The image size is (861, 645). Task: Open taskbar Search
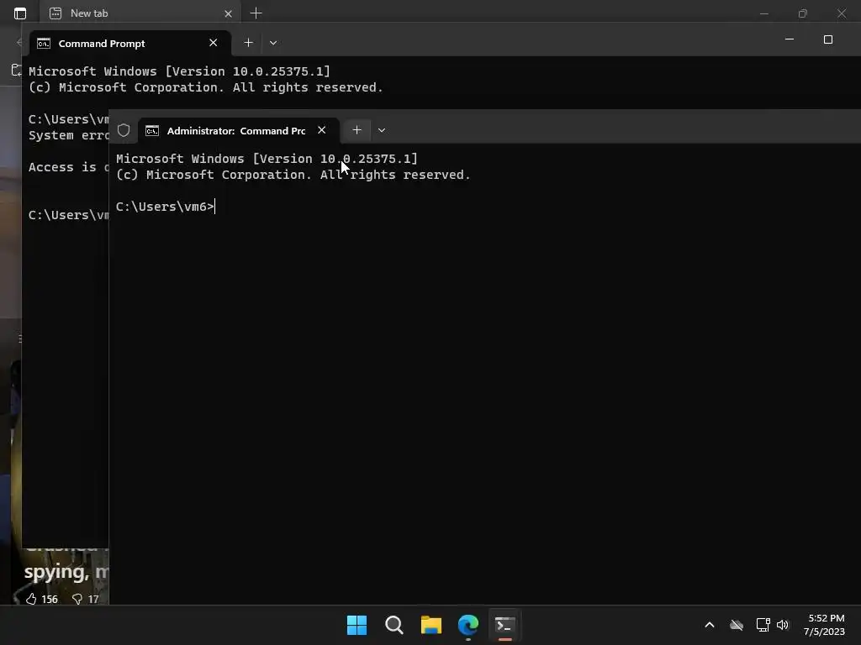pyautogui.click(x=394, y=625)
